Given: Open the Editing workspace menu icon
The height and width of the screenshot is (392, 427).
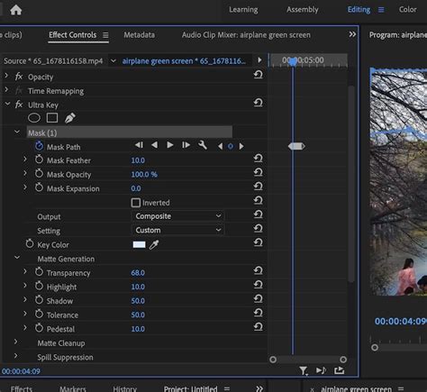Looking at the screenshot, I should pyautogui.click(x=381, y=10).
